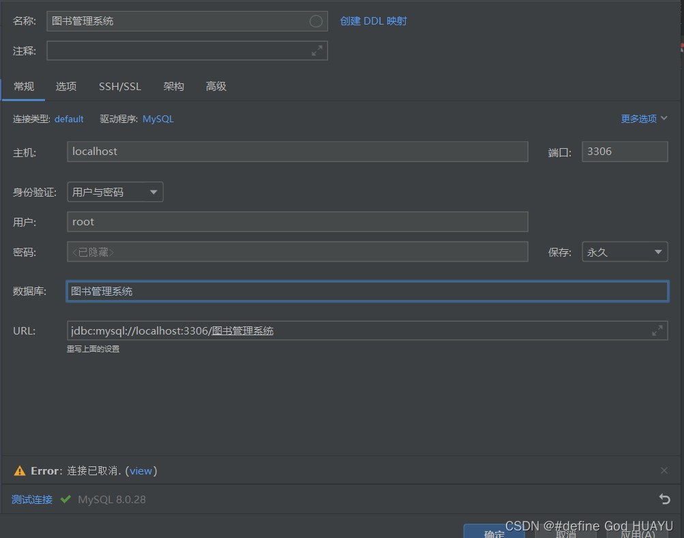Click the 确定 button

494,533
